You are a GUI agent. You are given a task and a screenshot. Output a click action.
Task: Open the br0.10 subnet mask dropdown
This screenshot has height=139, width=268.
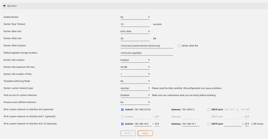tap(157, 124)
